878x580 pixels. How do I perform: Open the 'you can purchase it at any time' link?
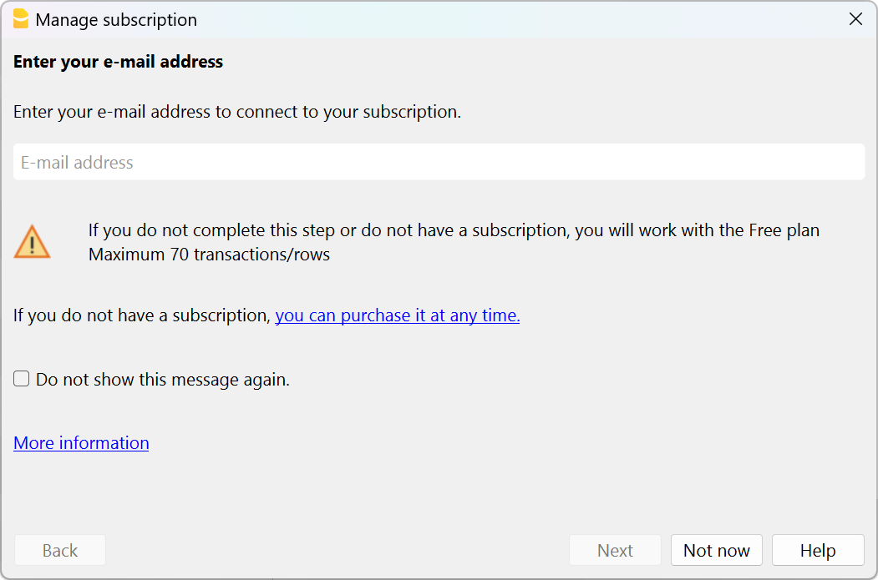pos(397,315)
